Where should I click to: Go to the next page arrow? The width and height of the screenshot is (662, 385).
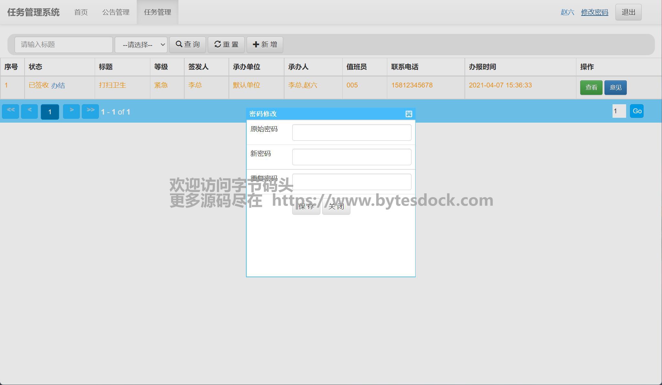71,112
